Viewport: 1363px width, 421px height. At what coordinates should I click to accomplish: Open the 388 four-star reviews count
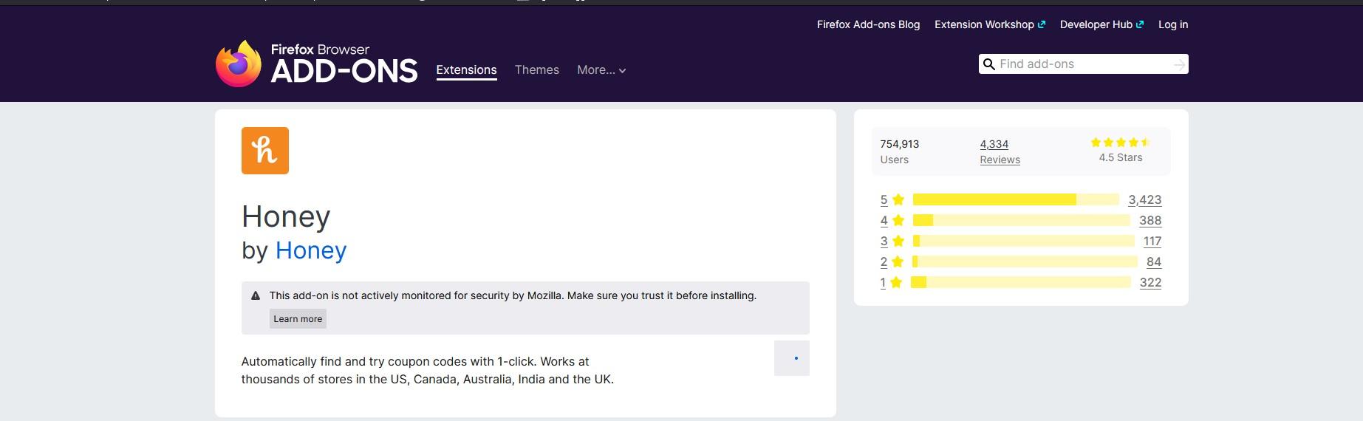pos(1150,220)
